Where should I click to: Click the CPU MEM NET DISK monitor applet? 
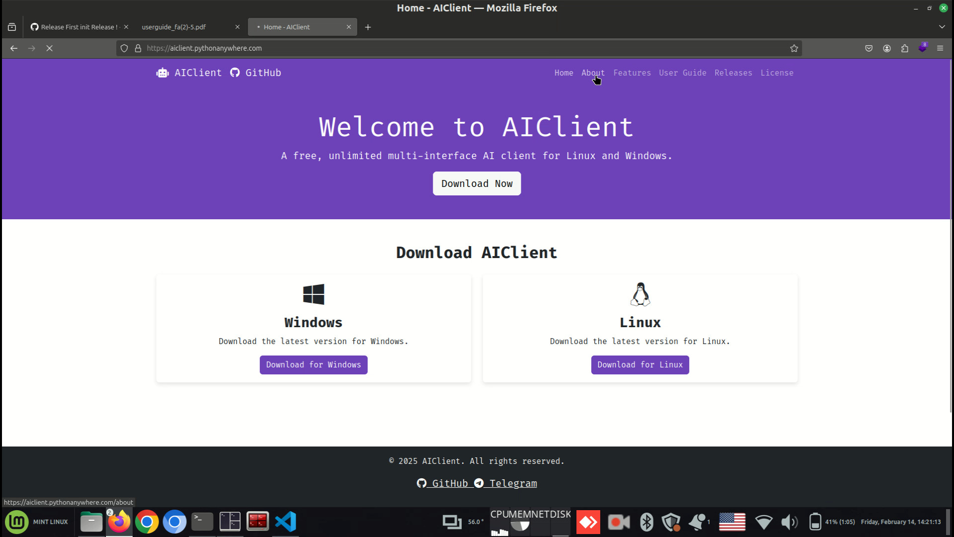[531, 522]
